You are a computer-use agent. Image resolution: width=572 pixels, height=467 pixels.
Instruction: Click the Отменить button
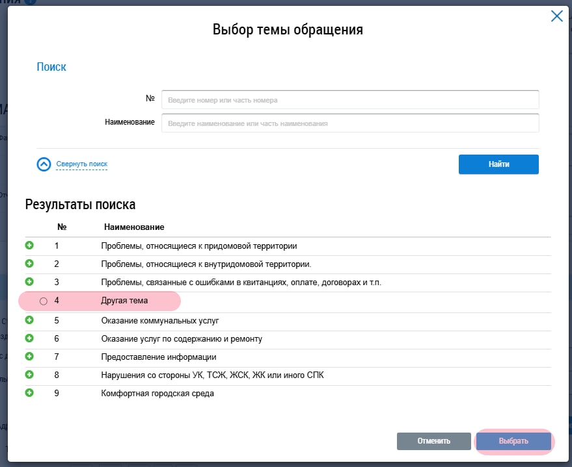[434, 441]
